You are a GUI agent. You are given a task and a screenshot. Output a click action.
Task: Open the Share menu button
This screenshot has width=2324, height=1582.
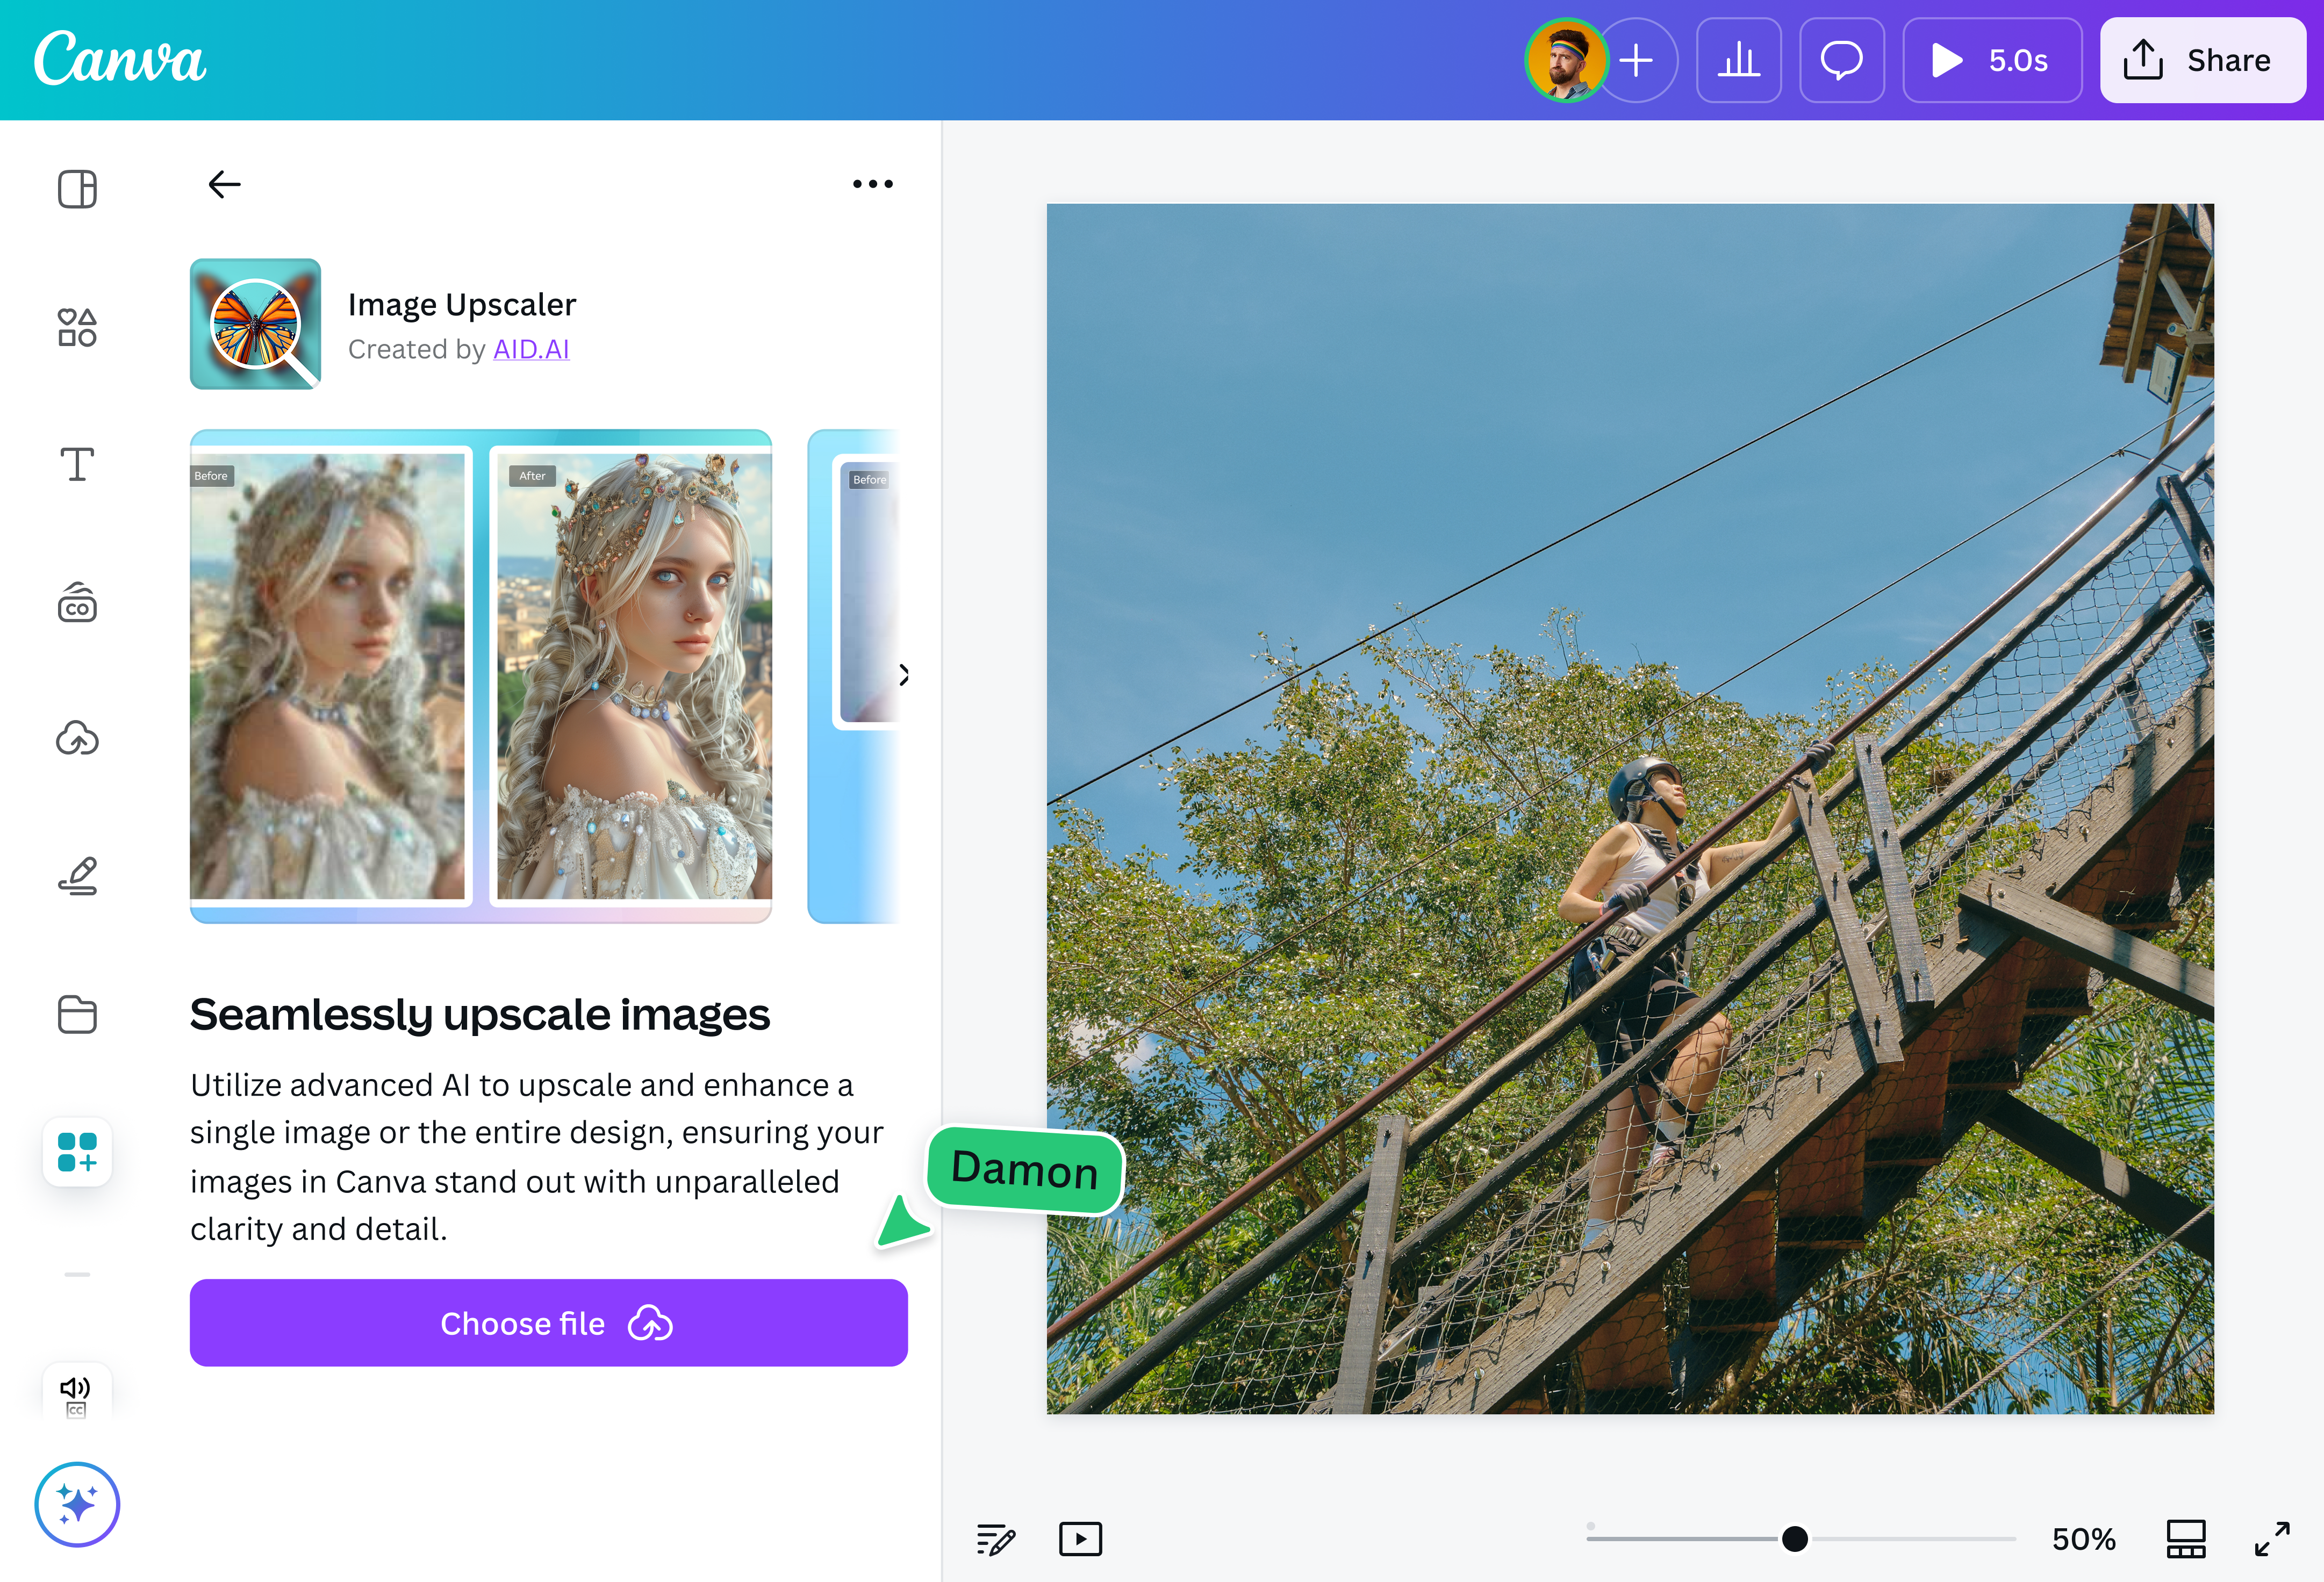coord(2202,61)
